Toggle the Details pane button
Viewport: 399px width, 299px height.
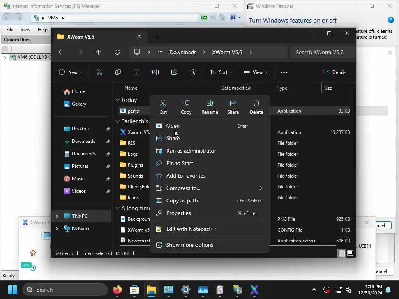coord(334,72)
